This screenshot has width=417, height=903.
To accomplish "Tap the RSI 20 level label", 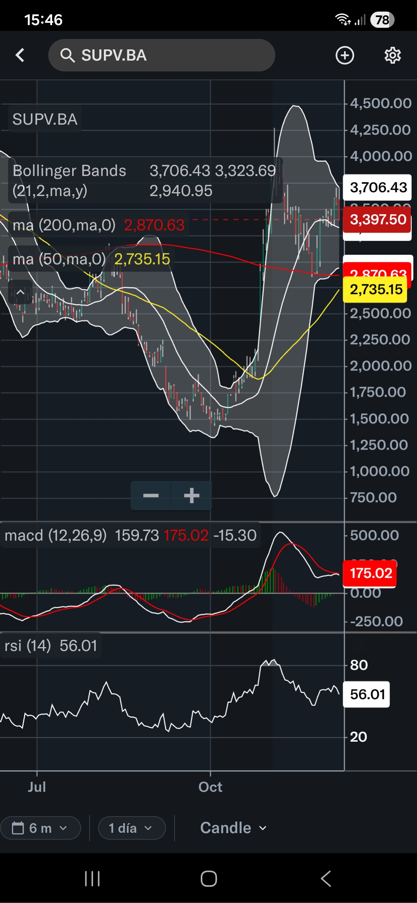I will pos(359,737).
